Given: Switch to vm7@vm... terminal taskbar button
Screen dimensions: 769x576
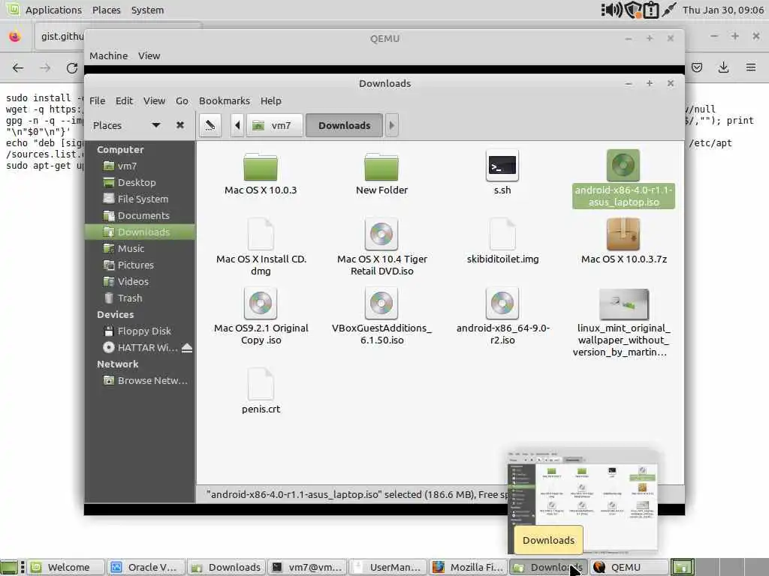Looking at the screenshot, I should point(307,567).
